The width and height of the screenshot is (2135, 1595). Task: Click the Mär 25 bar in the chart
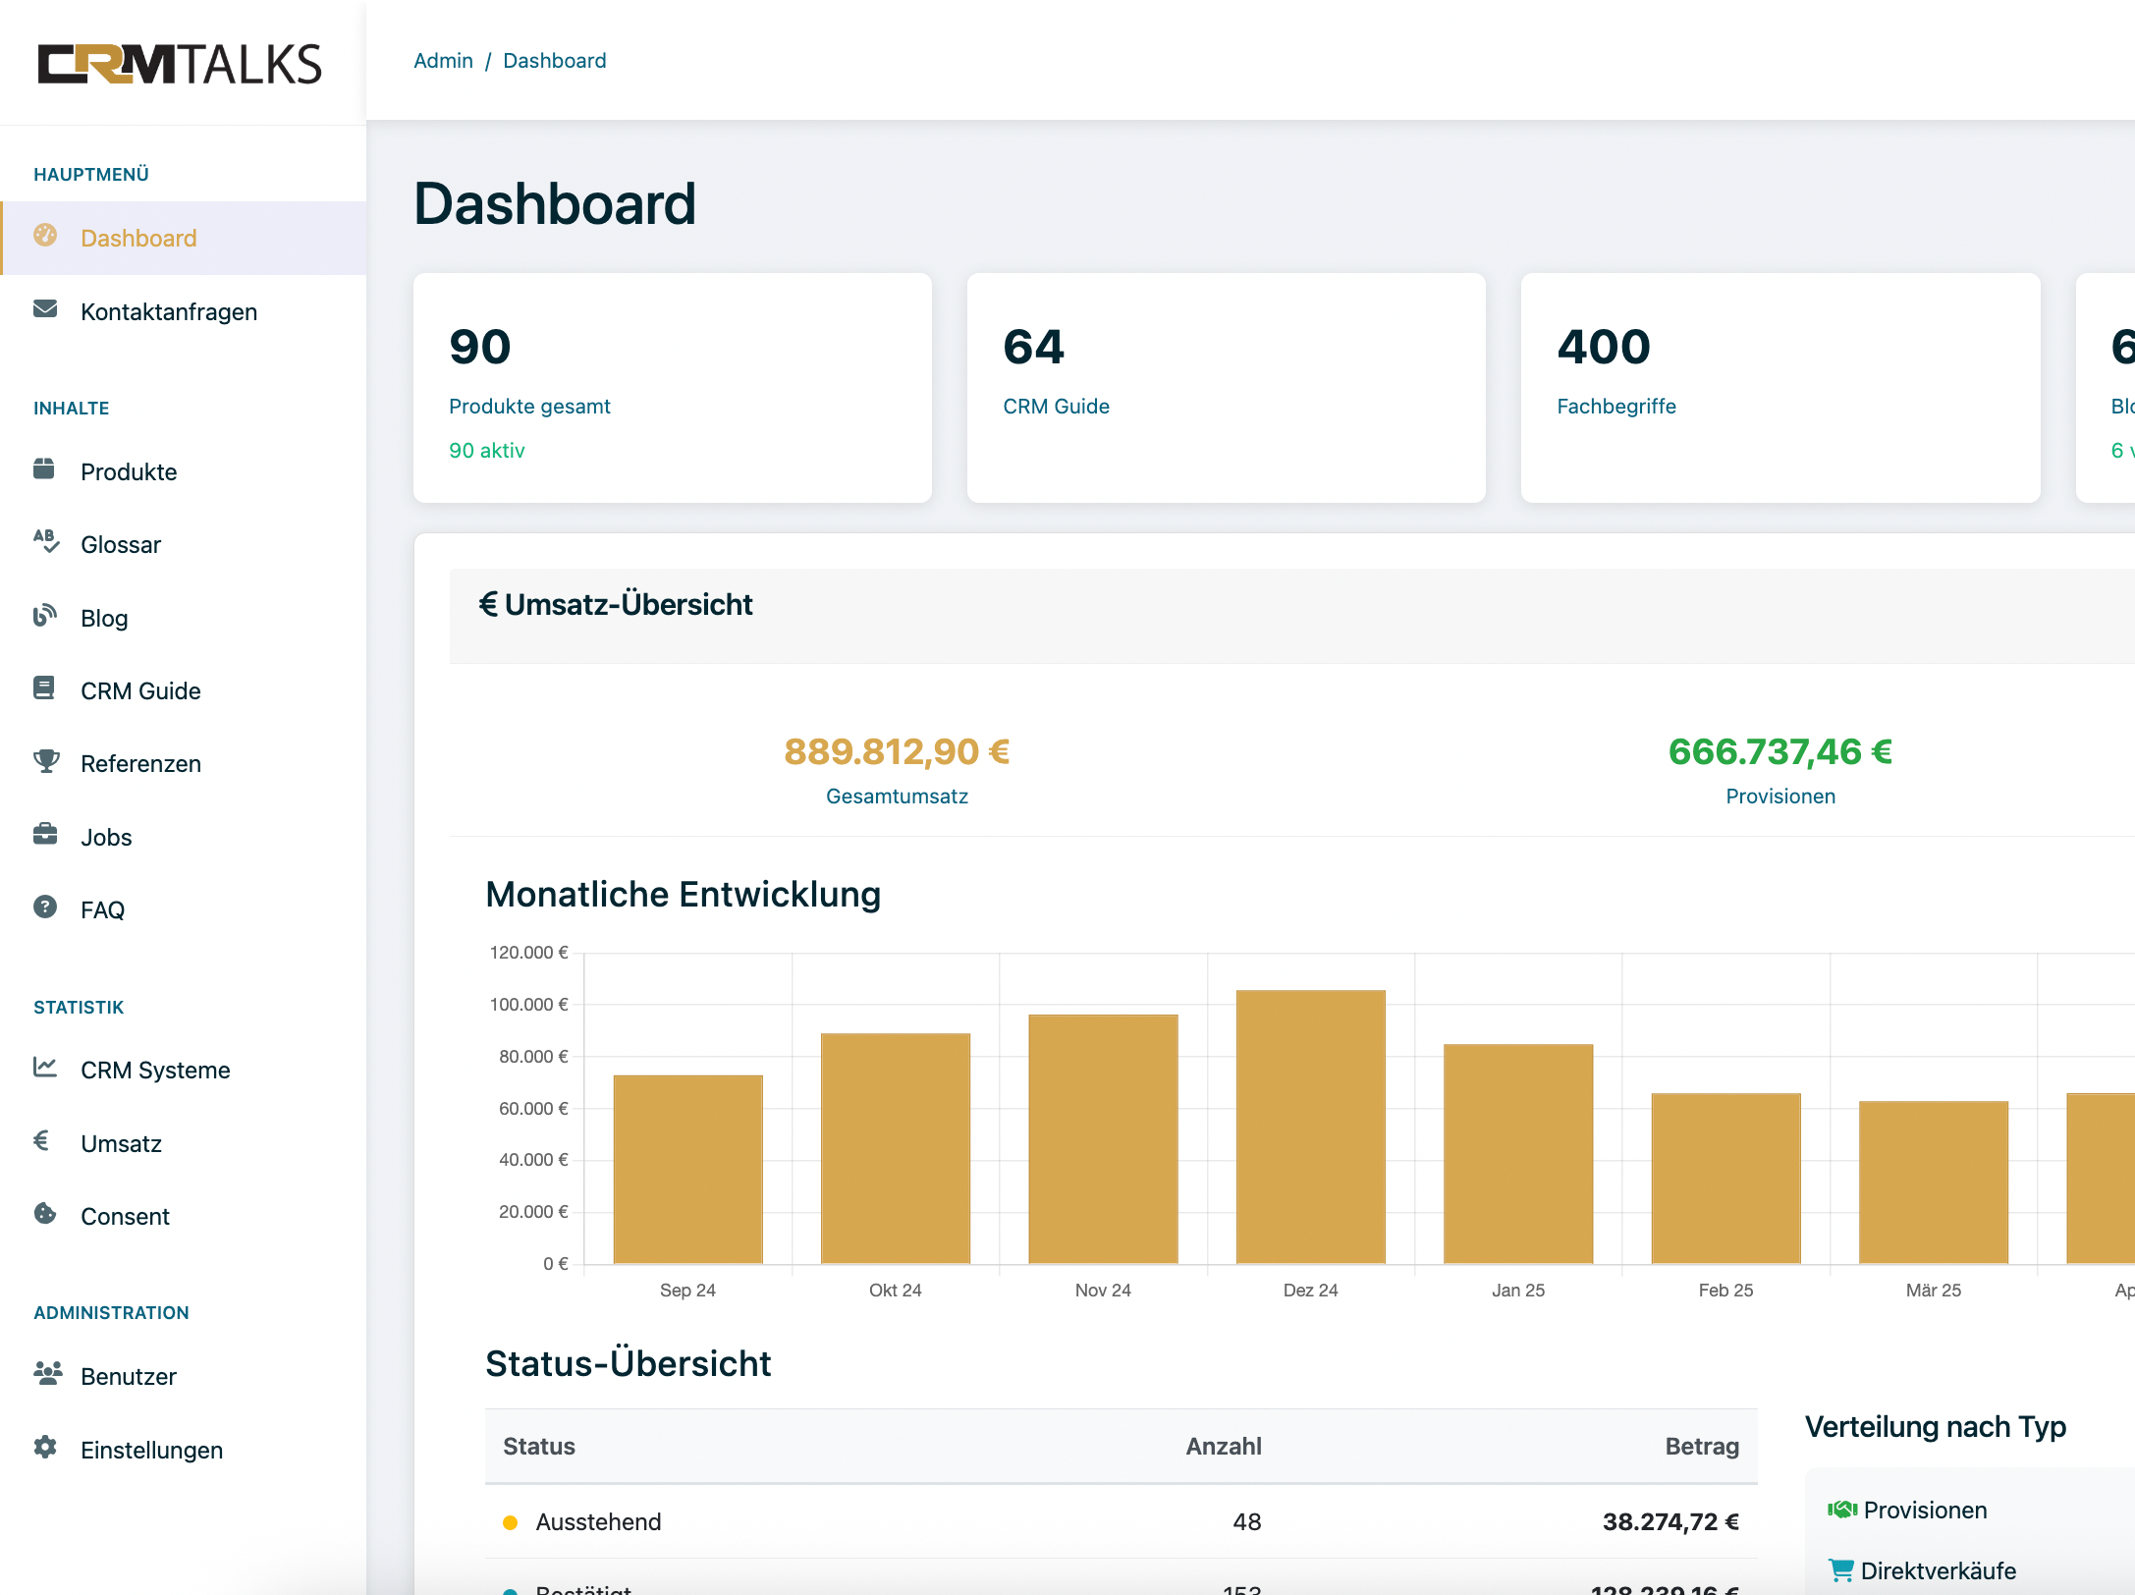pos(1934,1182)
